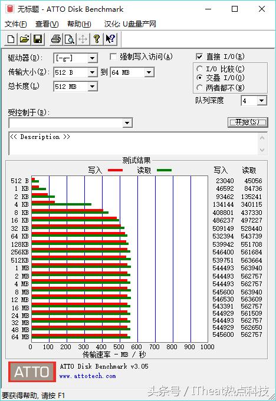Click the 传输速率 - MB / 秒 axis label
The width and height of the screenshot is (276, 401).
[x=114, y=354]
